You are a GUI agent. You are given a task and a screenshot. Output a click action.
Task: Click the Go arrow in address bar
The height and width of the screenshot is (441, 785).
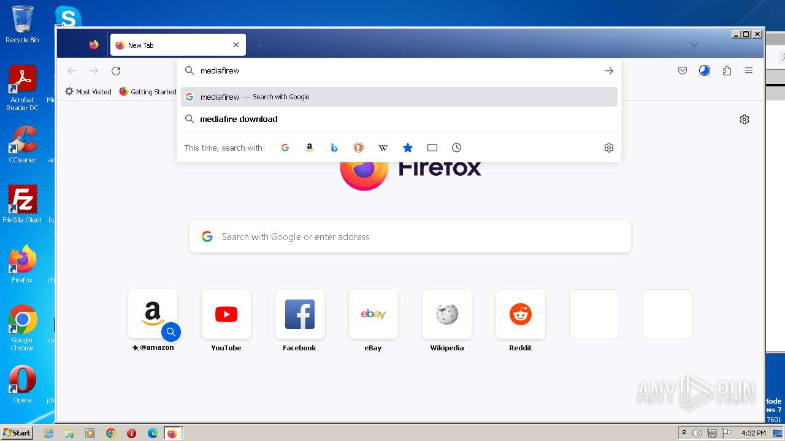click(608, 71)
